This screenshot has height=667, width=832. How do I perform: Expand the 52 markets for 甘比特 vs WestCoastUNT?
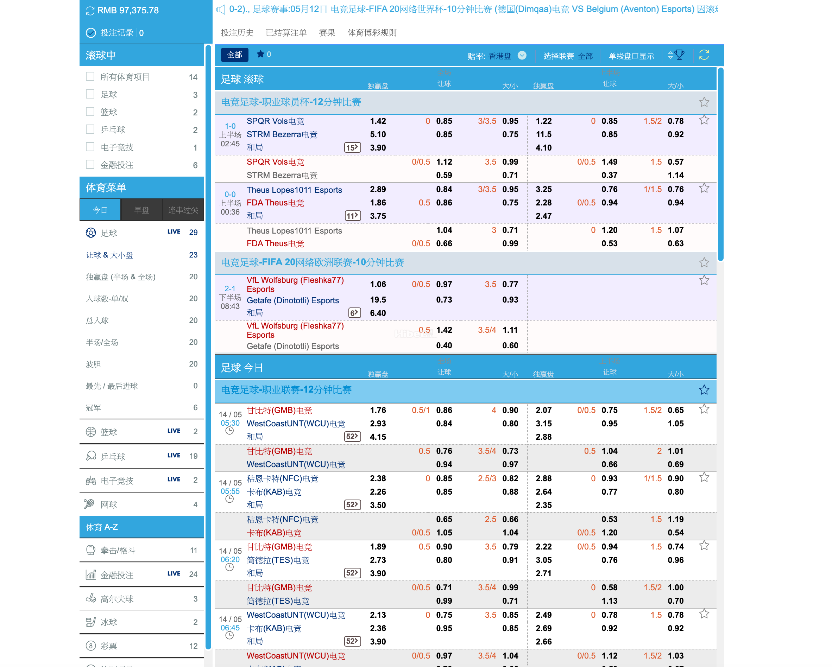tap(352, 436)
